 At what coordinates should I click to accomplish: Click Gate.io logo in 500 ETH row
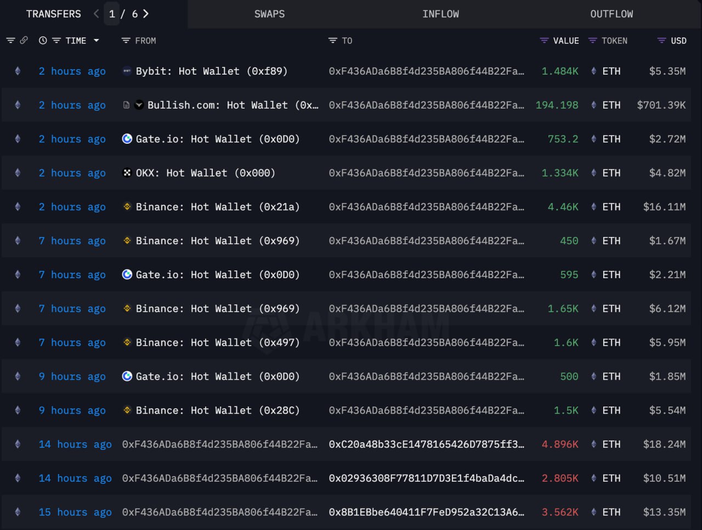pos(127,376)
